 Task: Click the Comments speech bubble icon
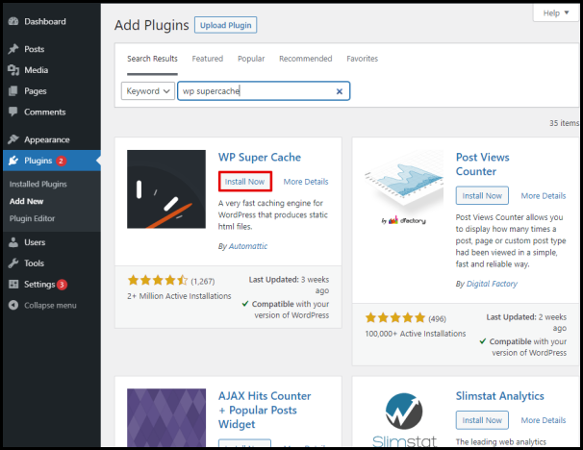coord(13,112)
